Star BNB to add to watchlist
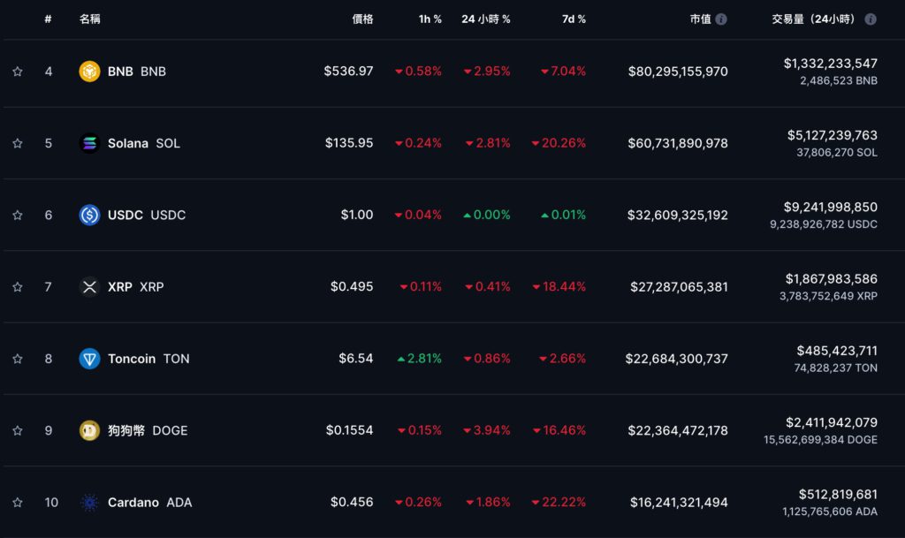This screenshot has width=905, height=538. pos(18,72)
